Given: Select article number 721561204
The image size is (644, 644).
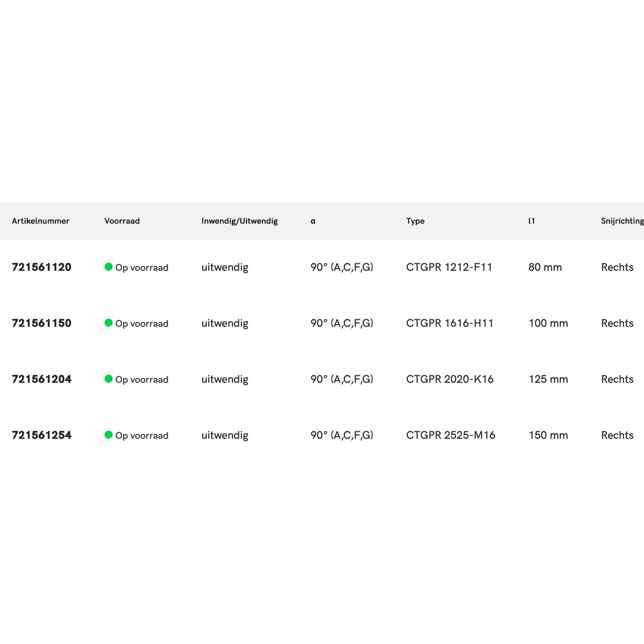Looking at the screenshot, I should [42, 379].
